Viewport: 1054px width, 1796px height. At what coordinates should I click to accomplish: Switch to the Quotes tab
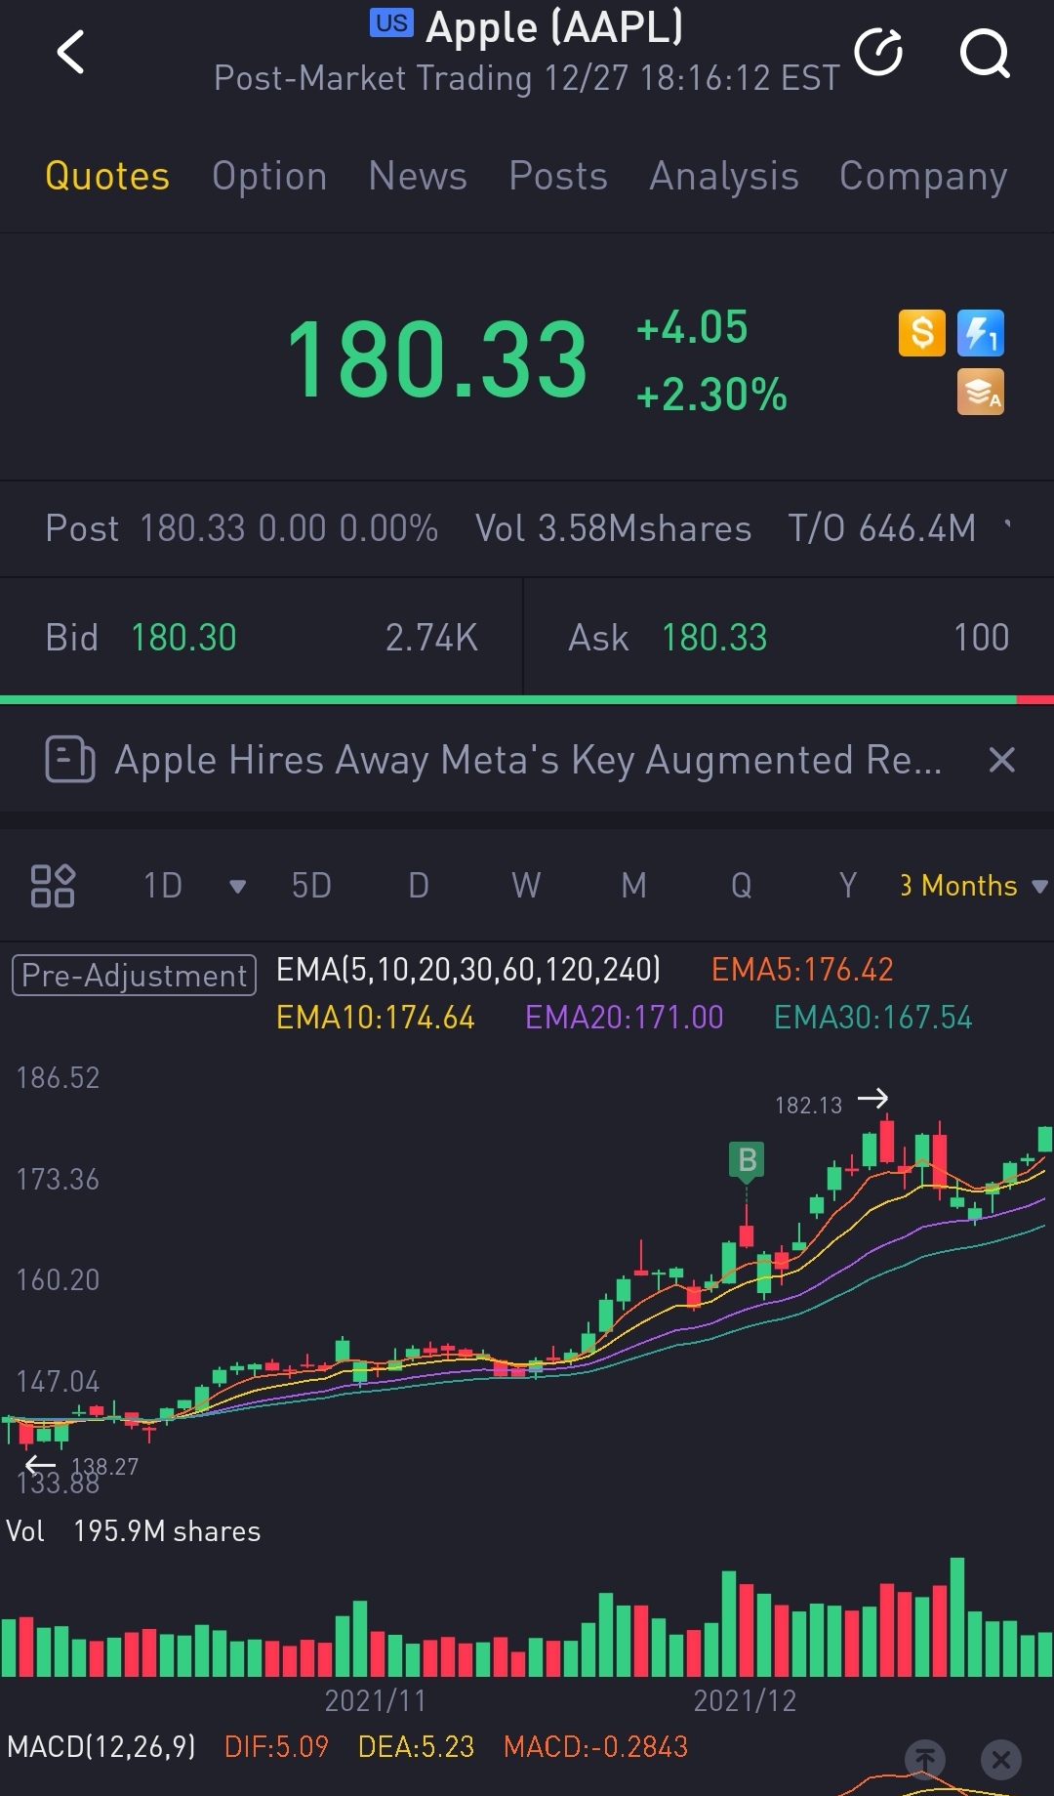pos(107,177)
